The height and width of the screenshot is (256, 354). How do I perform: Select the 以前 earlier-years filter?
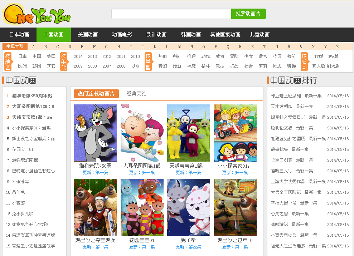[135, 66]
